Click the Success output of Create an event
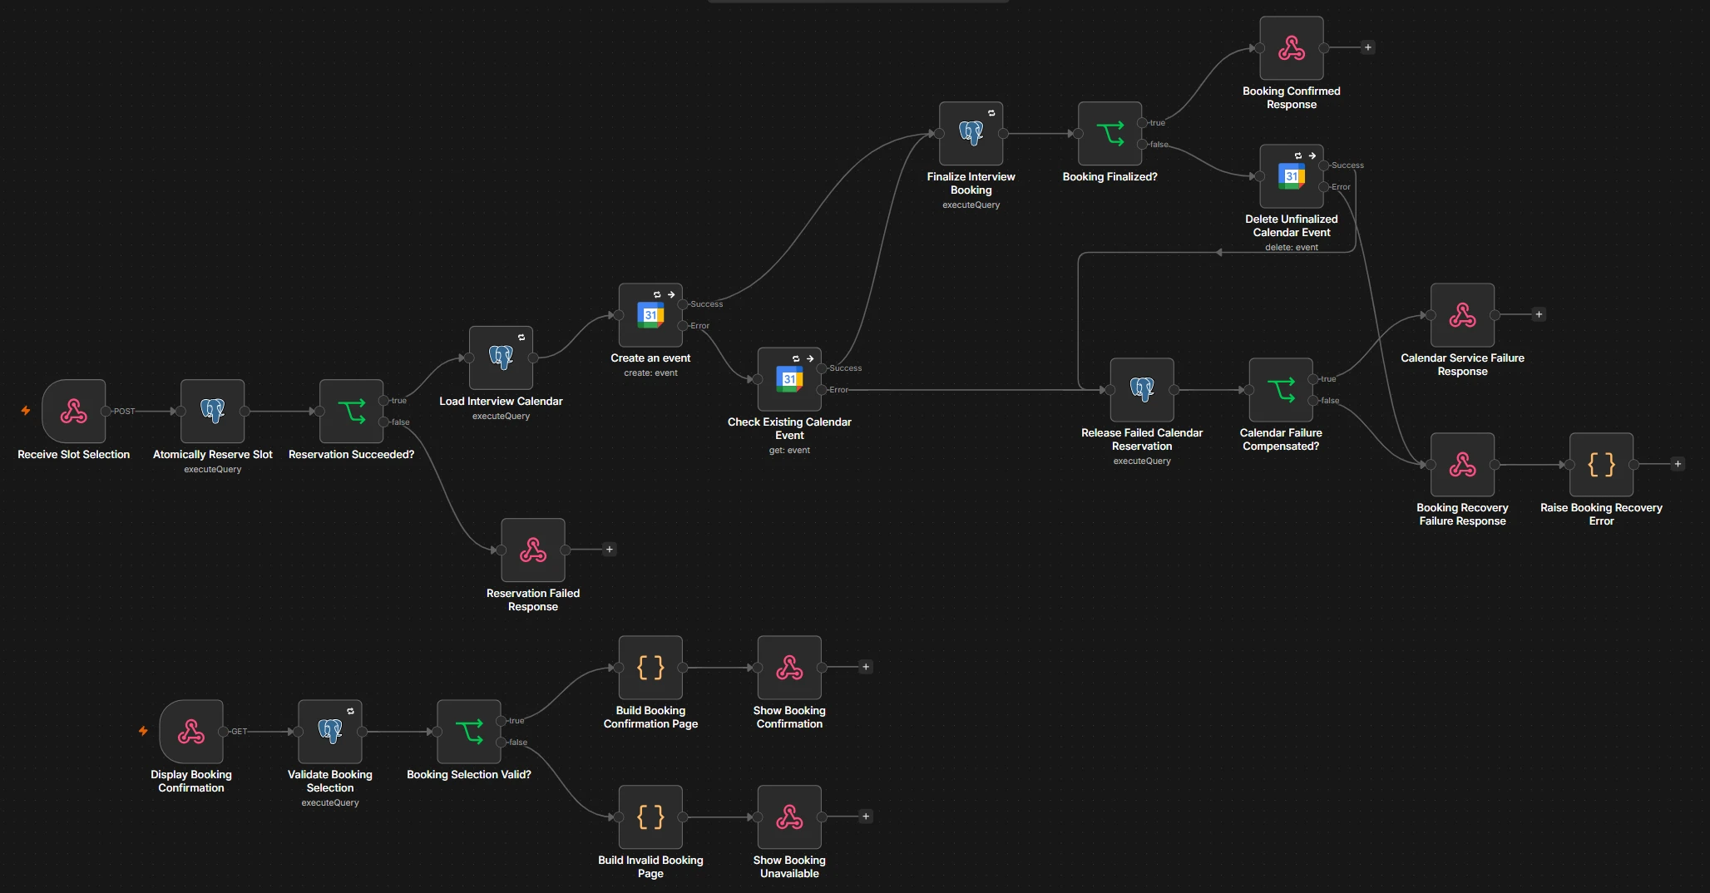 click(x=683, y=304)
